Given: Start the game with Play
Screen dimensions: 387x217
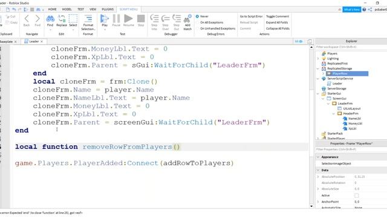Looking at the screenshot, I should click(x=105, y=19).
